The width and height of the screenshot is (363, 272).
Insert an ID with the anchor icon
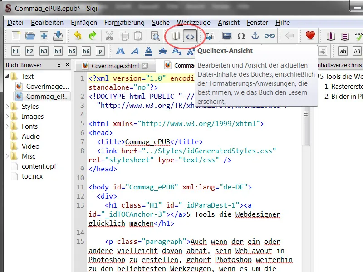(x=255, y=36)
